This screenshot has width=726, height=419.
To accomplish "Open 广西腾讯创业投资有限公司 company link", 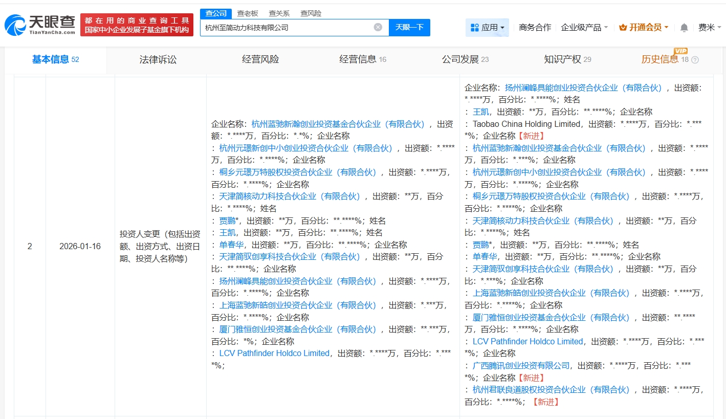I will click(x=521, y=366).
